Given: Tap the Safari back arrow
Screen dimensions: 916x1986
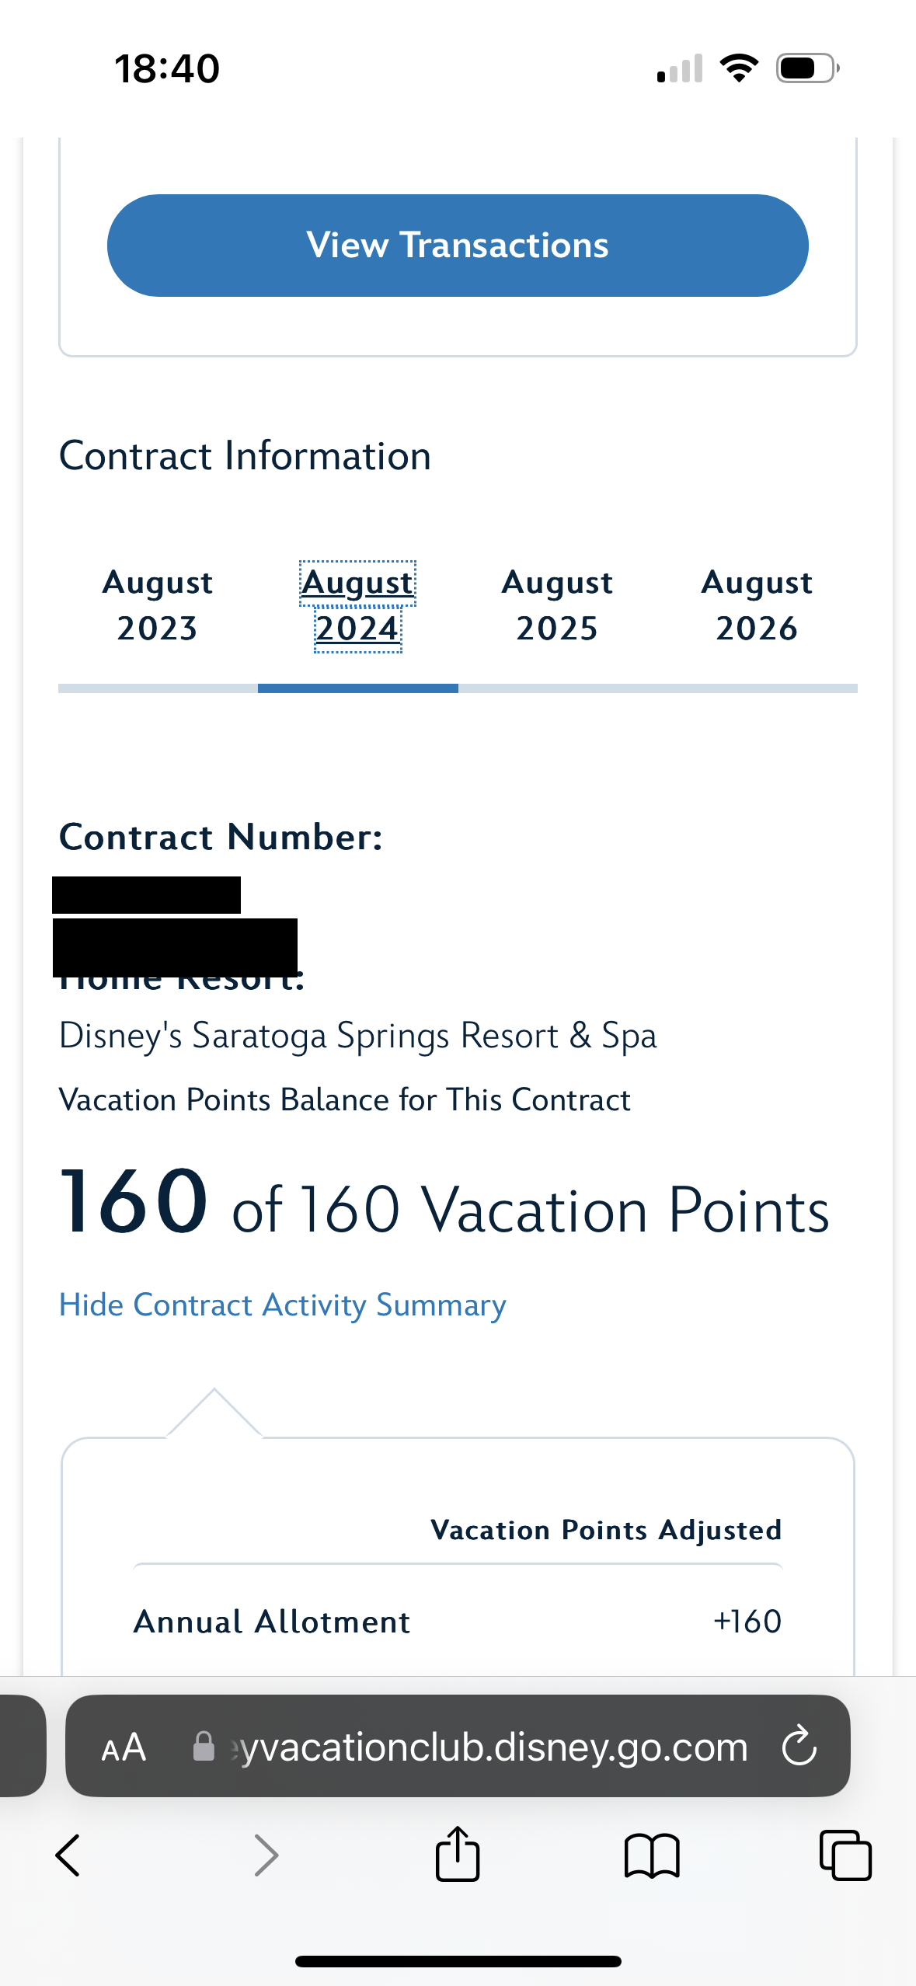Looking at the screenshot, I should [68, 1855].
